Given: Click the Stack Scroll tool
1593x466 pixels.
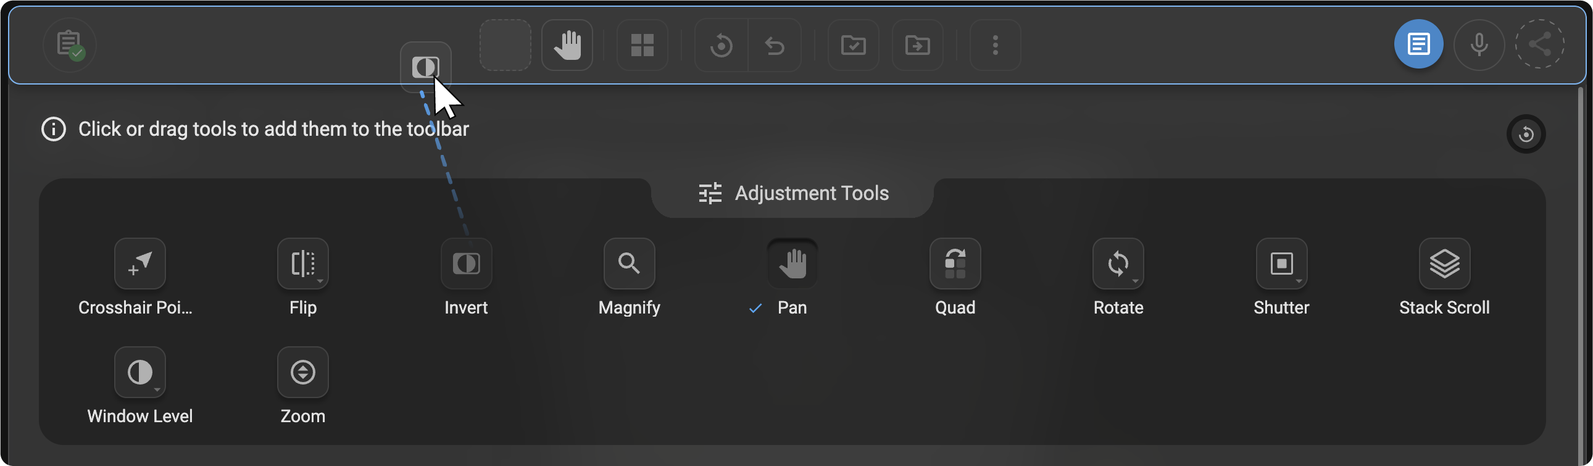Looking at the screenshot, I should (1444, 264).
